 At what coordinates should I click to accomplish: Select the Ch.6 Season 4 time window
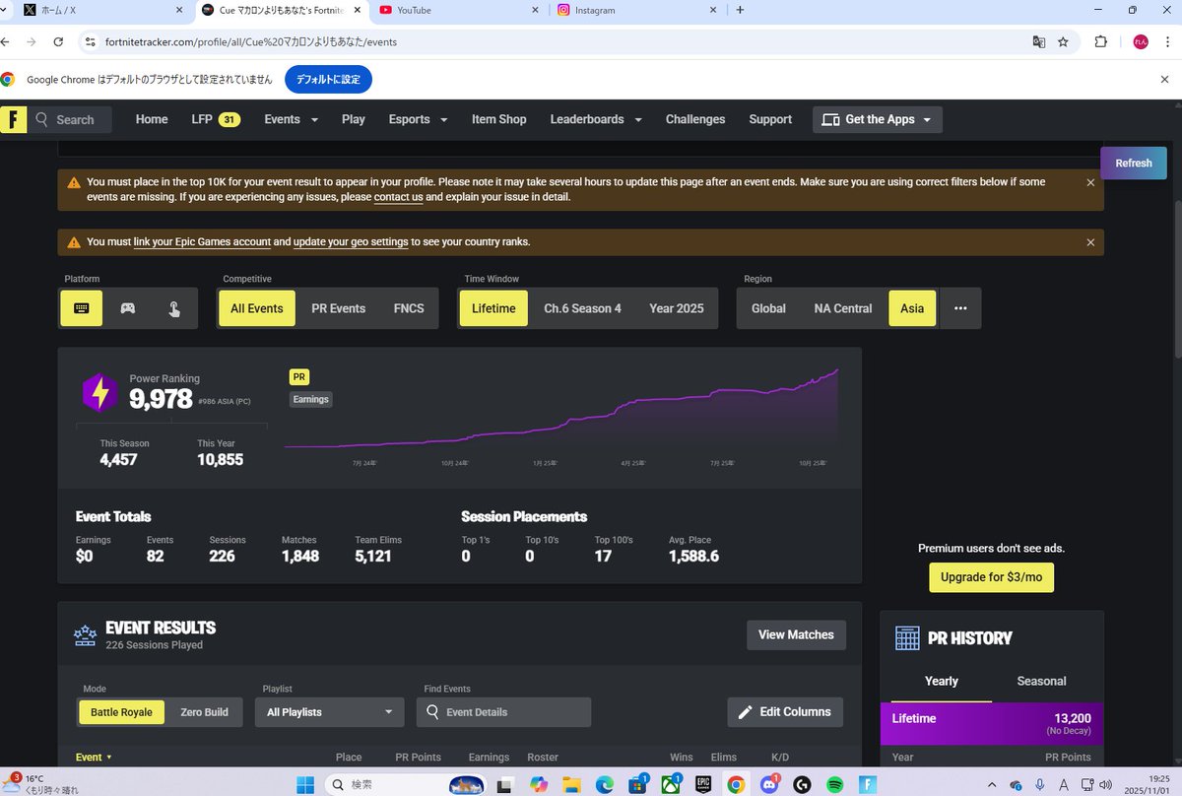pyautogui.click(x=582, y=308)
